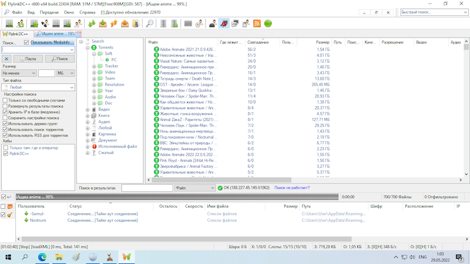Image resolution: width=470 pixels, height=264 pixels.
Task: Click the reconnect green arrows toolbar icon
Action: point(92,23)
